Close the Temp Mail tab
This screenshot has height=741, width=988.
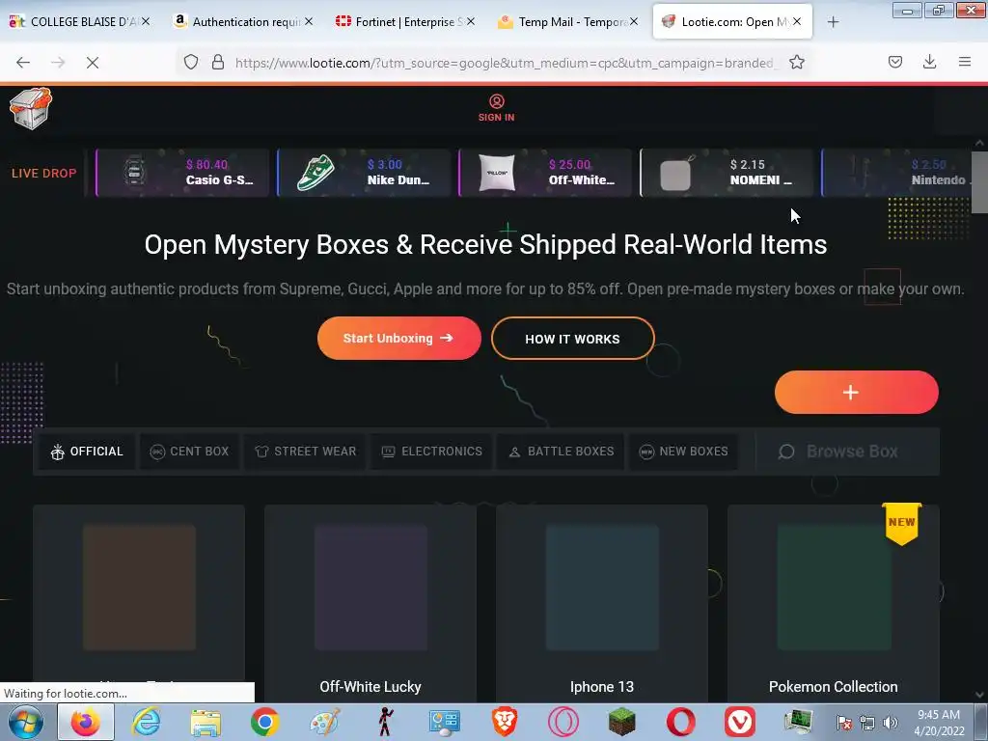(634, 21)
